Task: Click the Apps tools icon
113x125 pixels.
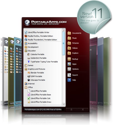Action: 69,64
